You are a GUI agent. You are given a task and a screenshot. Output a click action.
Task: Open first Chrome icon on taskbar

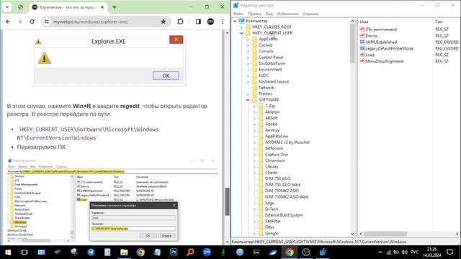tap(140, 253)
